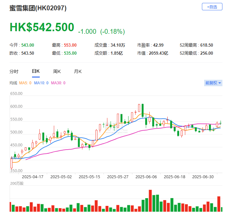Click the change value -1.000 (-0.18%)
Screen dimensions: 233x221
pos(101,32)
